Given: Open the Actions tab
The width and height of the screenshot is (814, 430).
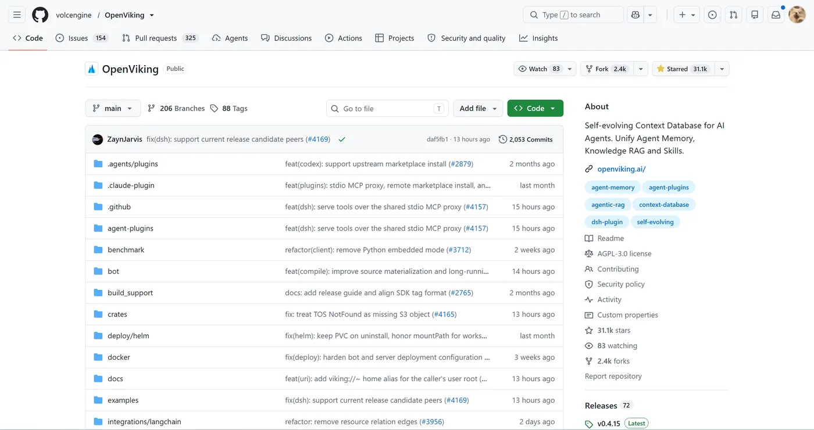Looking at the screenshot, I should click(343, 38).
